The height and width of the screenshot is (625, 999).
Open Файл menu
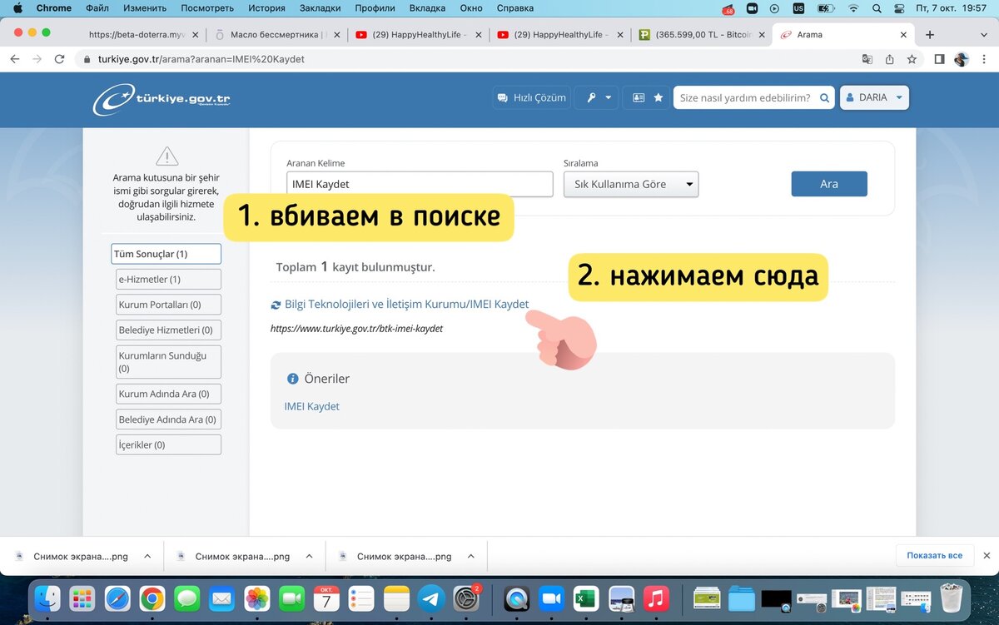97,8
